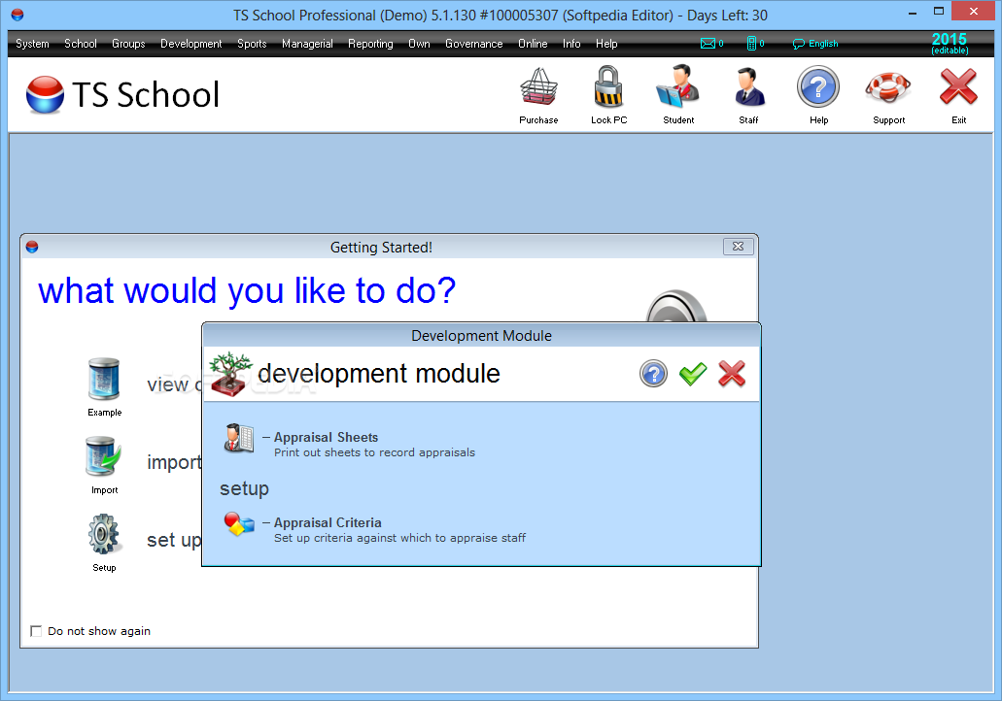
Task: Click the editable year 2015 indicator
Action: [950, 44]
